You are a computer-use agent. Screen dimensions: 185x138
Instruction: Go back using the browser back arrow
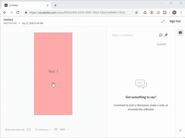pyautogui.click(x=5, y=12)
